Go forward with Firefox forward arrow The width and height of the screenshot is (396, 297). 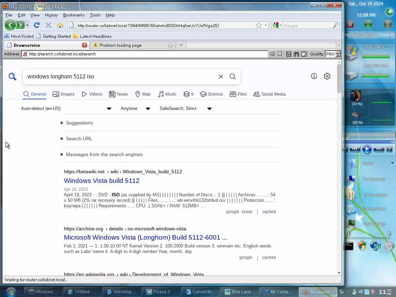pyautogui.click(x=20, y=25)
